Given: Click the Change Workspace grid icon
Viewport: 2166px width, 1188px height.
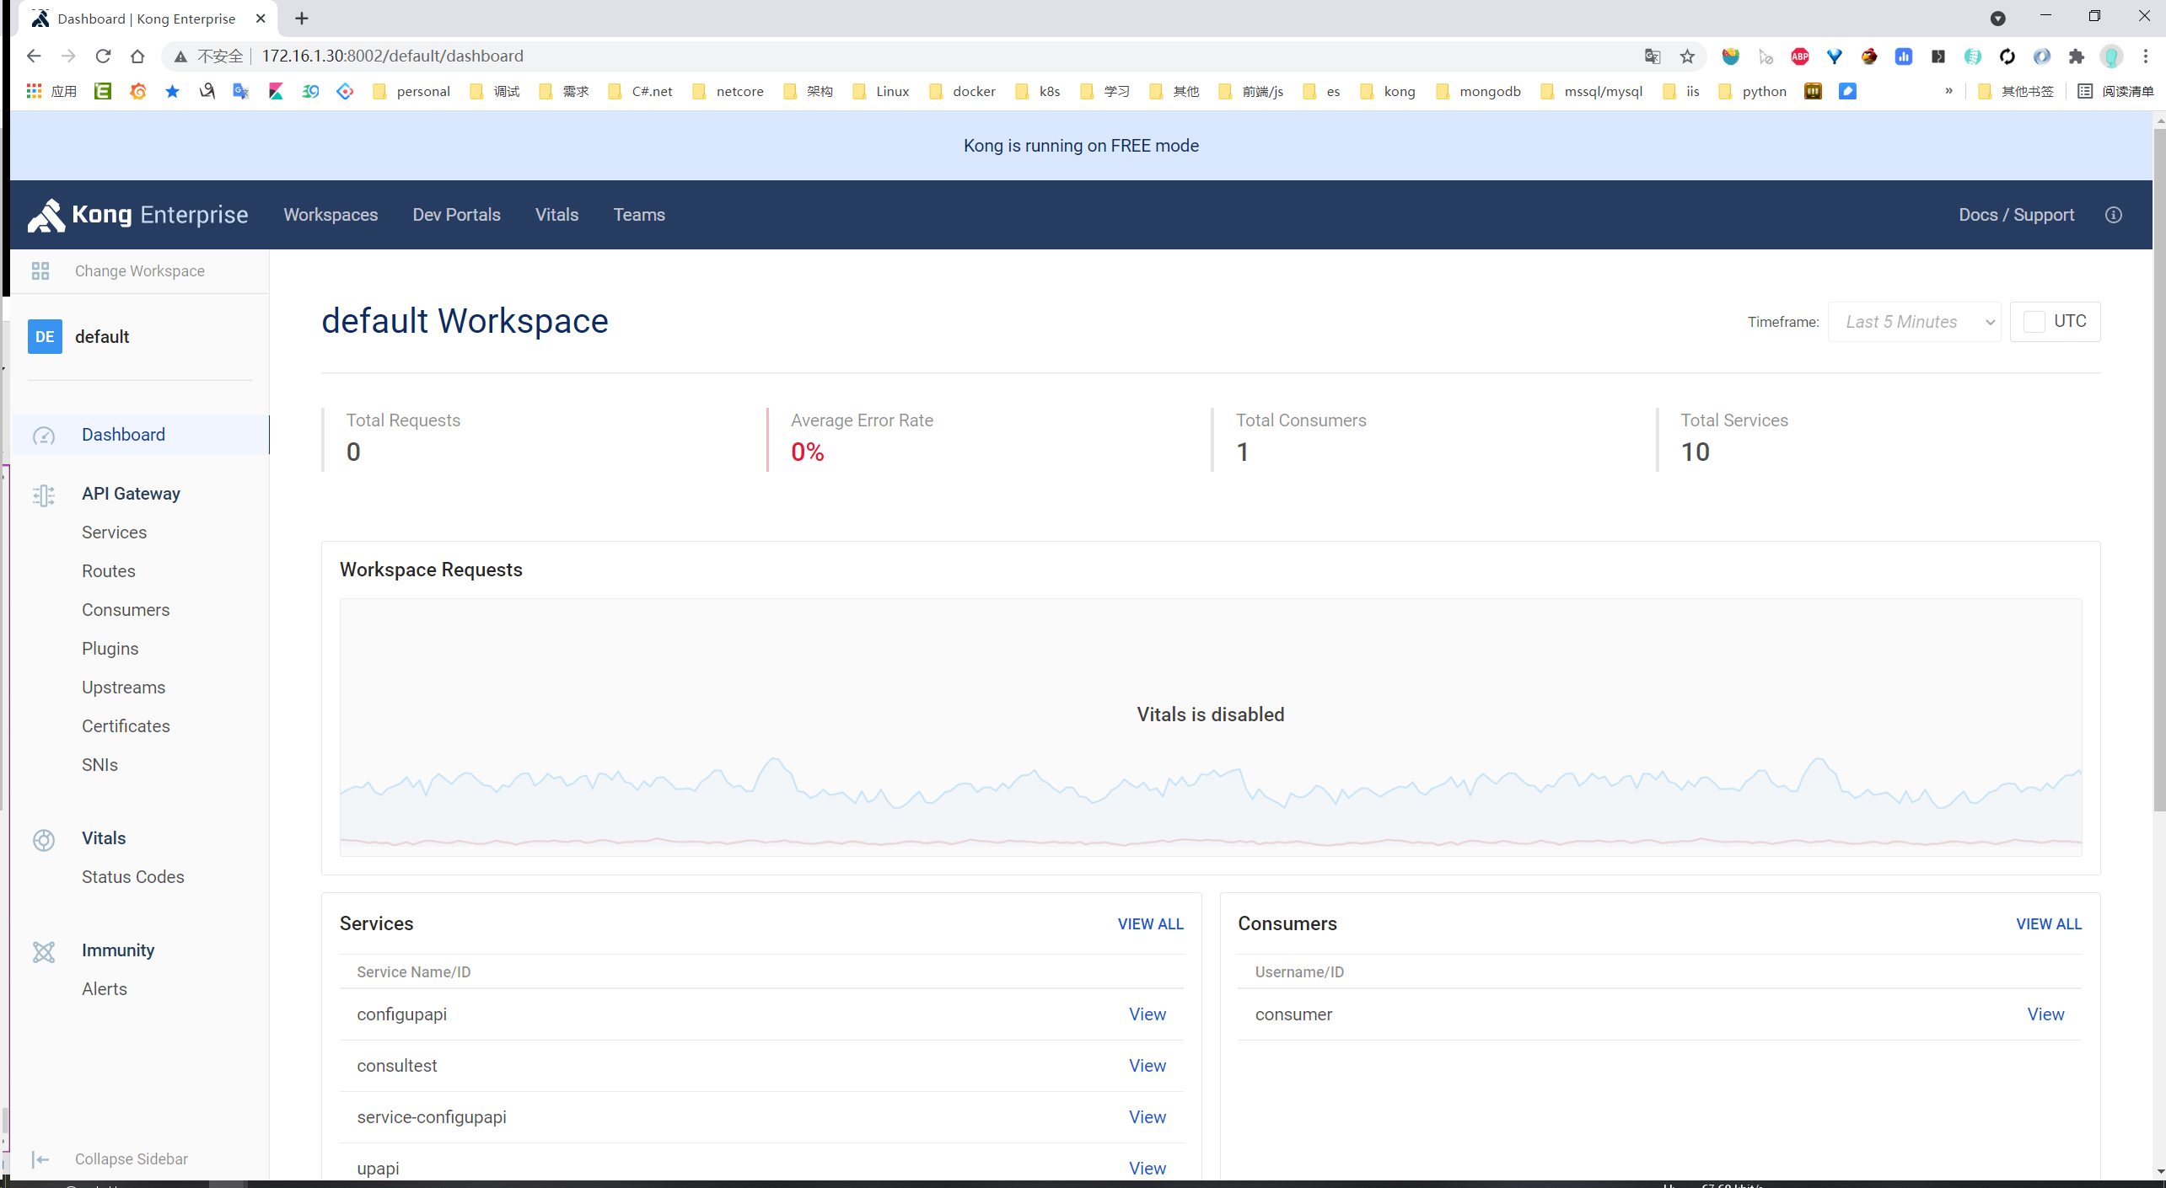Looking at the screenshot, I should [40, 270].
